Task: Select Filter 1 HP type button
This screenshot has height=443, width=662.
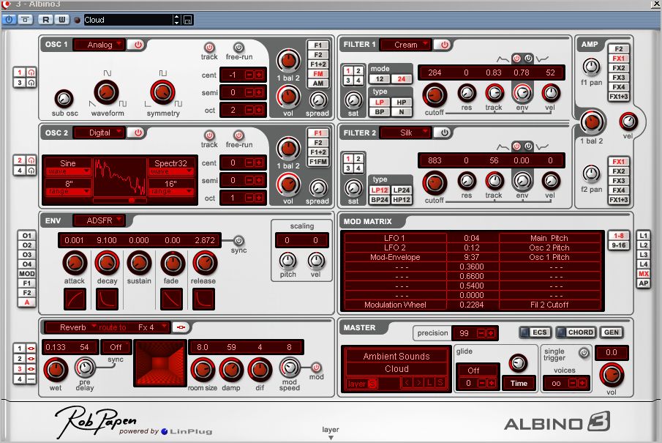Action: [x=401, y=103]
